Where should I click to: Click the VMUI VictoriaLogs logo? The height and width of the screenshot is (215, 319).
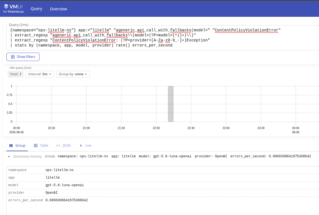click(14, 9)
